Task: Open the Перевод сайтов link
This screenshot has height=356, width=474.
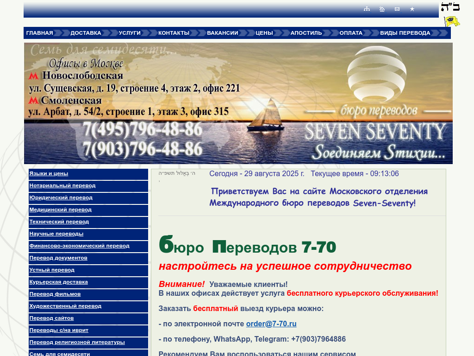Action: click(51, 318)
